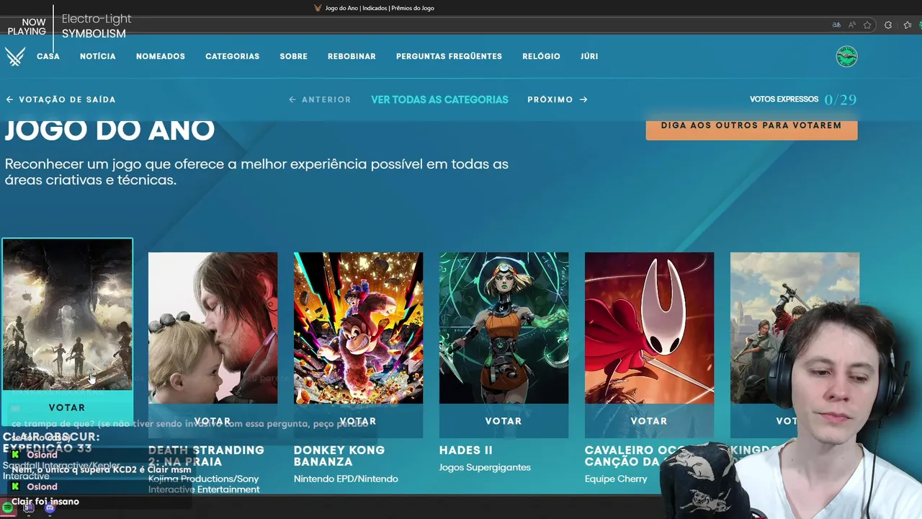Click Death Stranding 2: Na Praia title
This screenshot has height=519, width=922.
tap(206, 456)
